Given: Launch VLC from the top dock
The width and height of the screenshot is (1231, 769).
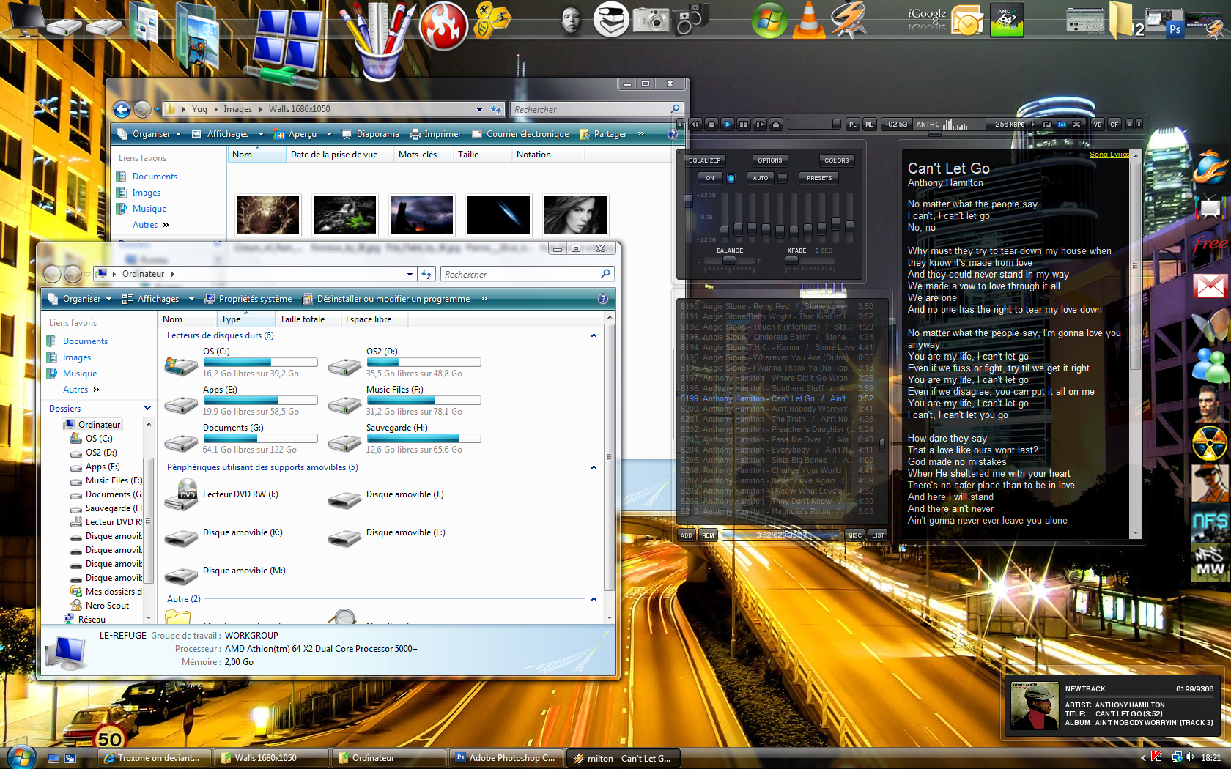Looking at the screenshot, I should [x=808, y=19].
